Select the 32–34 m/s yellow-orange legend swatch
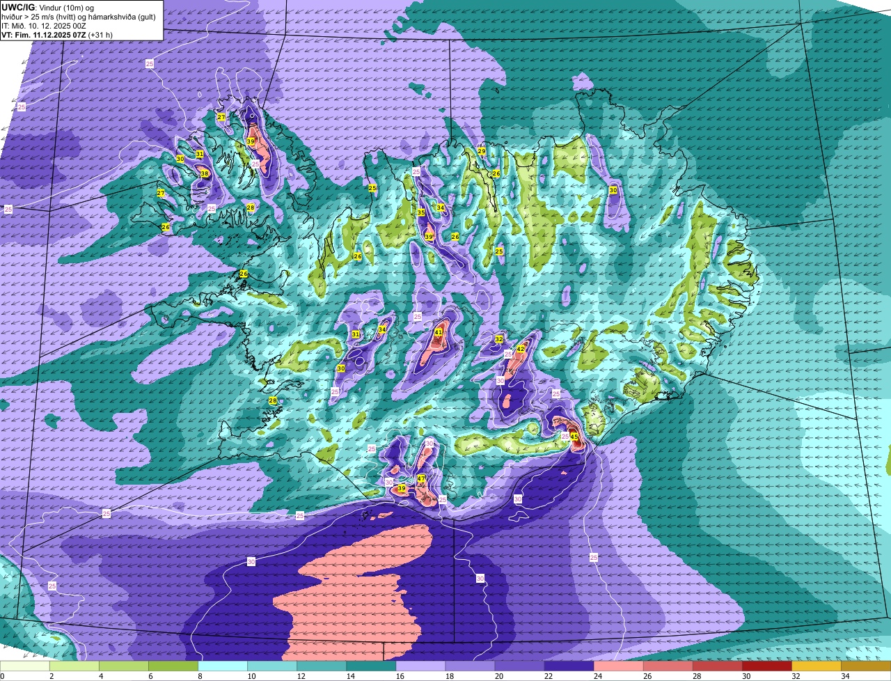This screenshot has width=891, height=681. [816, 666]
